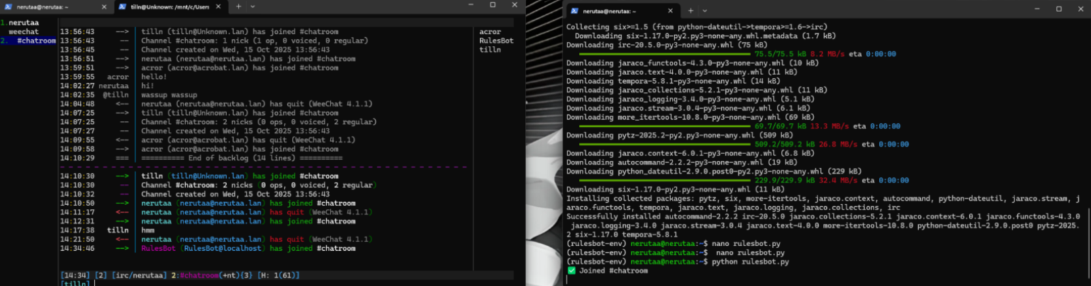Close the right terminal's nerutaa tab
Image resolution: width=1091 pixels, height=286 pixels.
670,11
